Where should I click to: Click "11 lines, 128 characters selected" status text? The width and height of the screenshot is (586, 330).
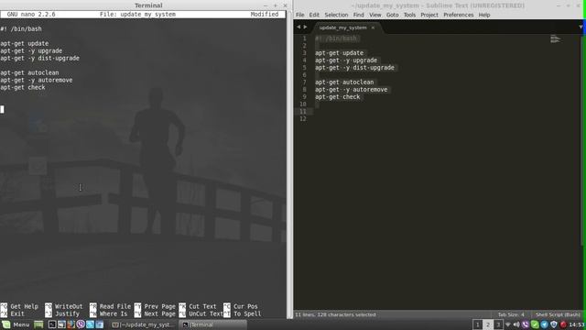tap(336, 314)
